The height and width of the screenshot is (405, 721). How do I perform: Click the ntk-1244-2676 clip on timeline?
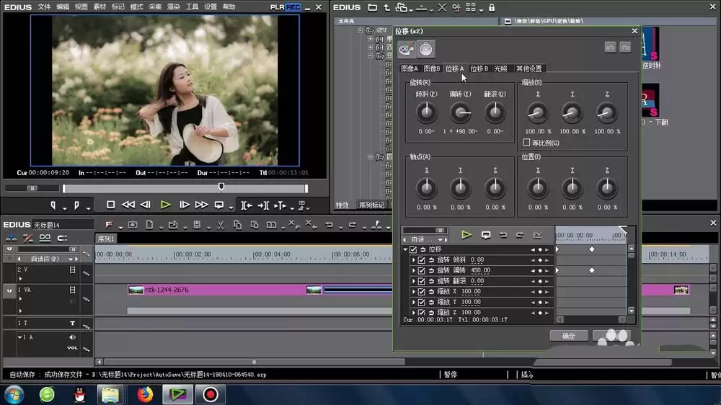[x=216, y=290]
